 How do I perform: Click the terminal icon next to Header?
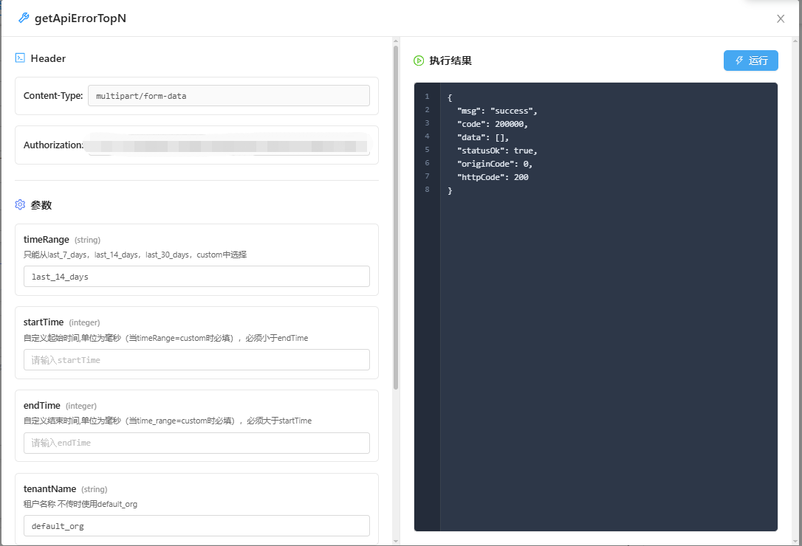click(20, 58)
